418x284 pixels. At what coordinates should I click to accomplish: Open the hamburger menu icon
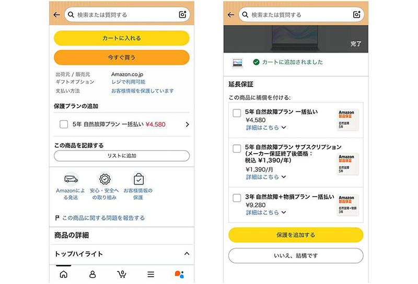(151, 274)
